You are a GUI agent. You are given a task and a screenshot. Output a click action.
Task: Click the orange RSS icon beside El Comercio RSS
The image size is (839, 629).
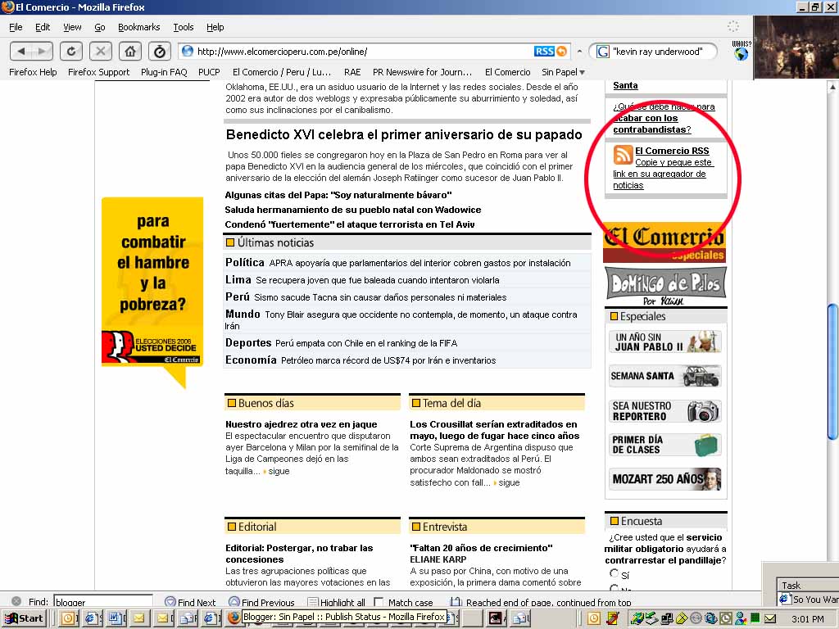623,155
